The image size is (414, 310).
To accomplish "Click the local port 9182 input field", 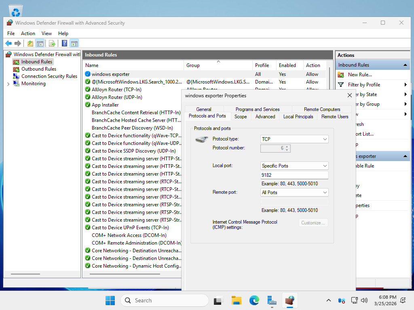I will pos(294,175).
